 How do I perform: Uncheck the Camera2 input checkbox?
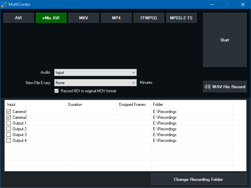[x=9, y=117]
